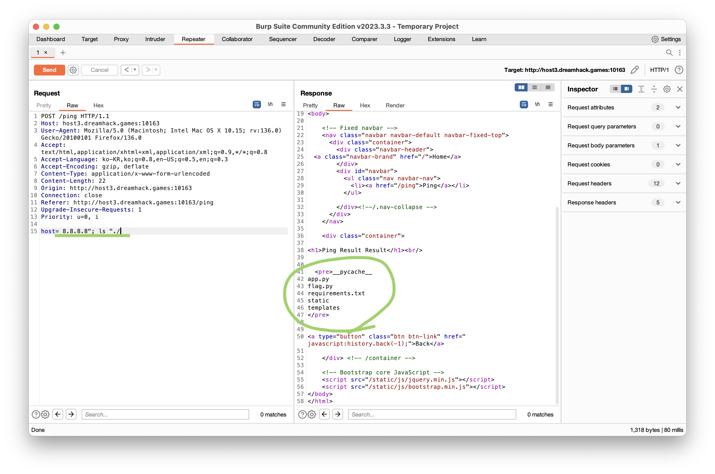The height and width of the screenshot is (474, 715).
Task: Select combined tabbed view layout toggle
Action: (548, 87)
